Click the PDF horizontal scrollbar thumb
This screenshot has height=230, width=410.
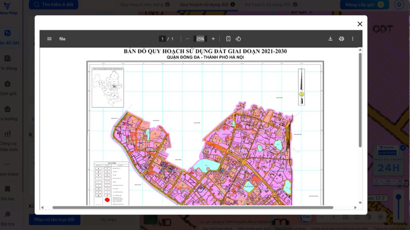[x=192, y=207]
